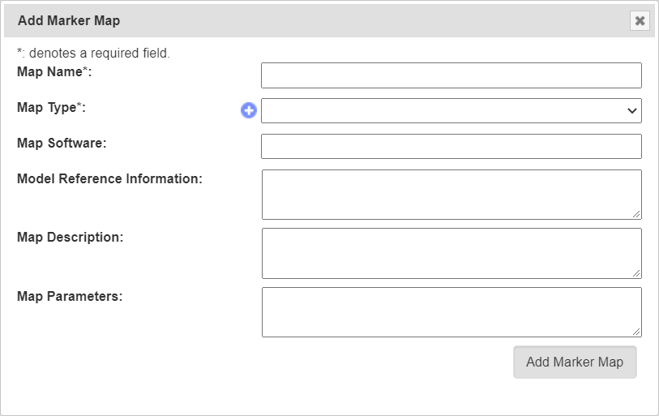Viewport: 659px width, 416px height.
Task: Open the Map Type dropdown list
Action: [451, 111]
